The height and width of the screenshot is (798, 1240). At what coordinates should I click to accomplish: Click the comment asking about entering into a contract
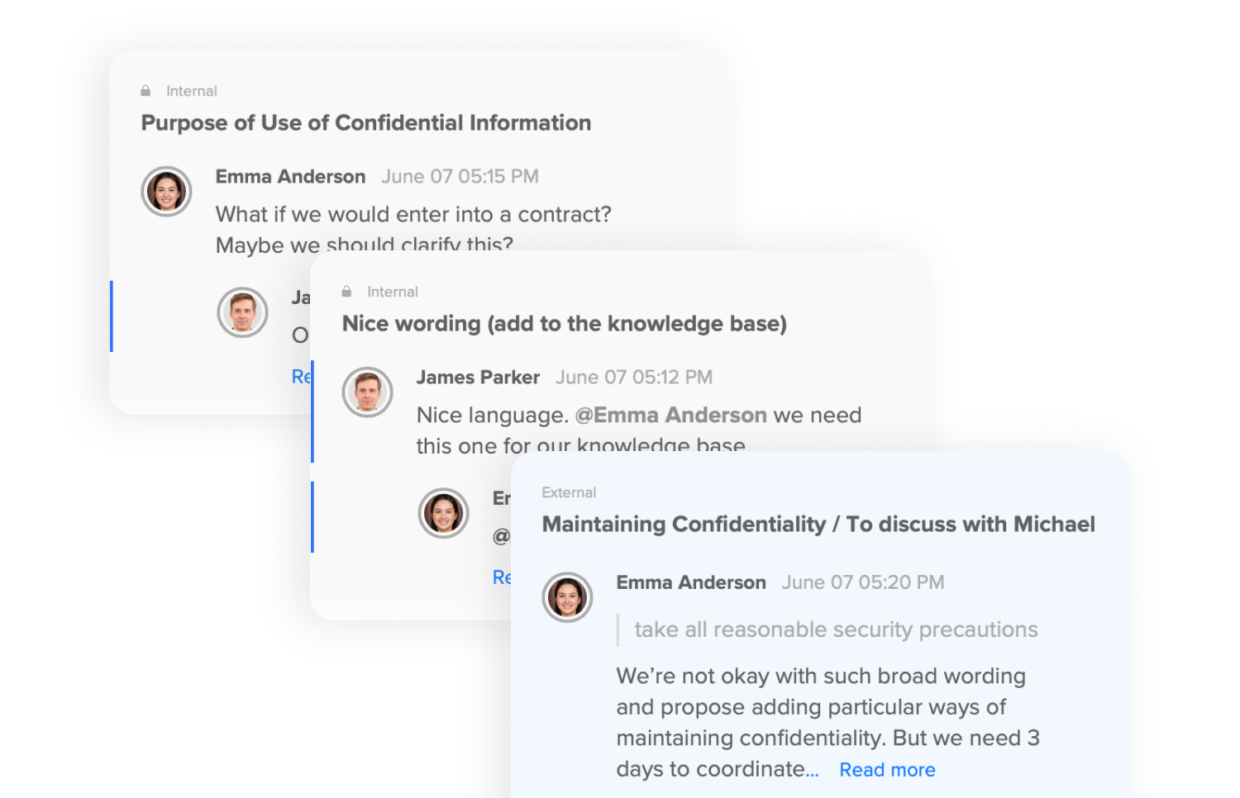(x=413, y=215)
